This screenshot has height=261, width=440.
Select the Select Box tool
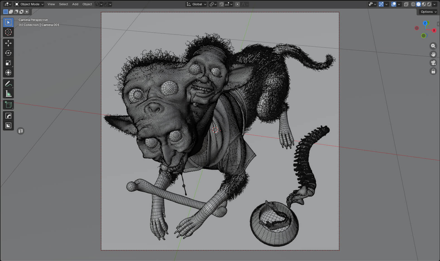[x=8, y=22]
